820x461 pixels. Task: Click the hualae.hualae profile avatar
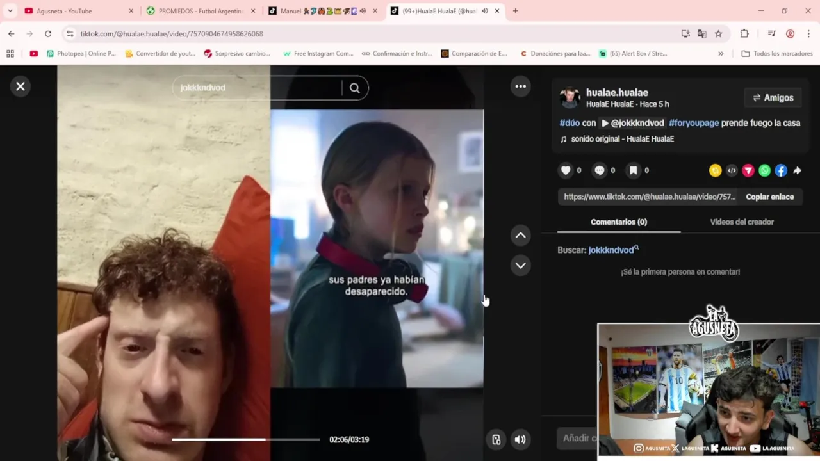570,97
